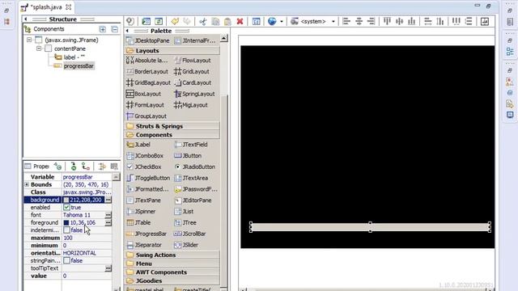Select JButton in the Palette
The width and height of the screenshot is (518, 291).
[x=188, y=156]
